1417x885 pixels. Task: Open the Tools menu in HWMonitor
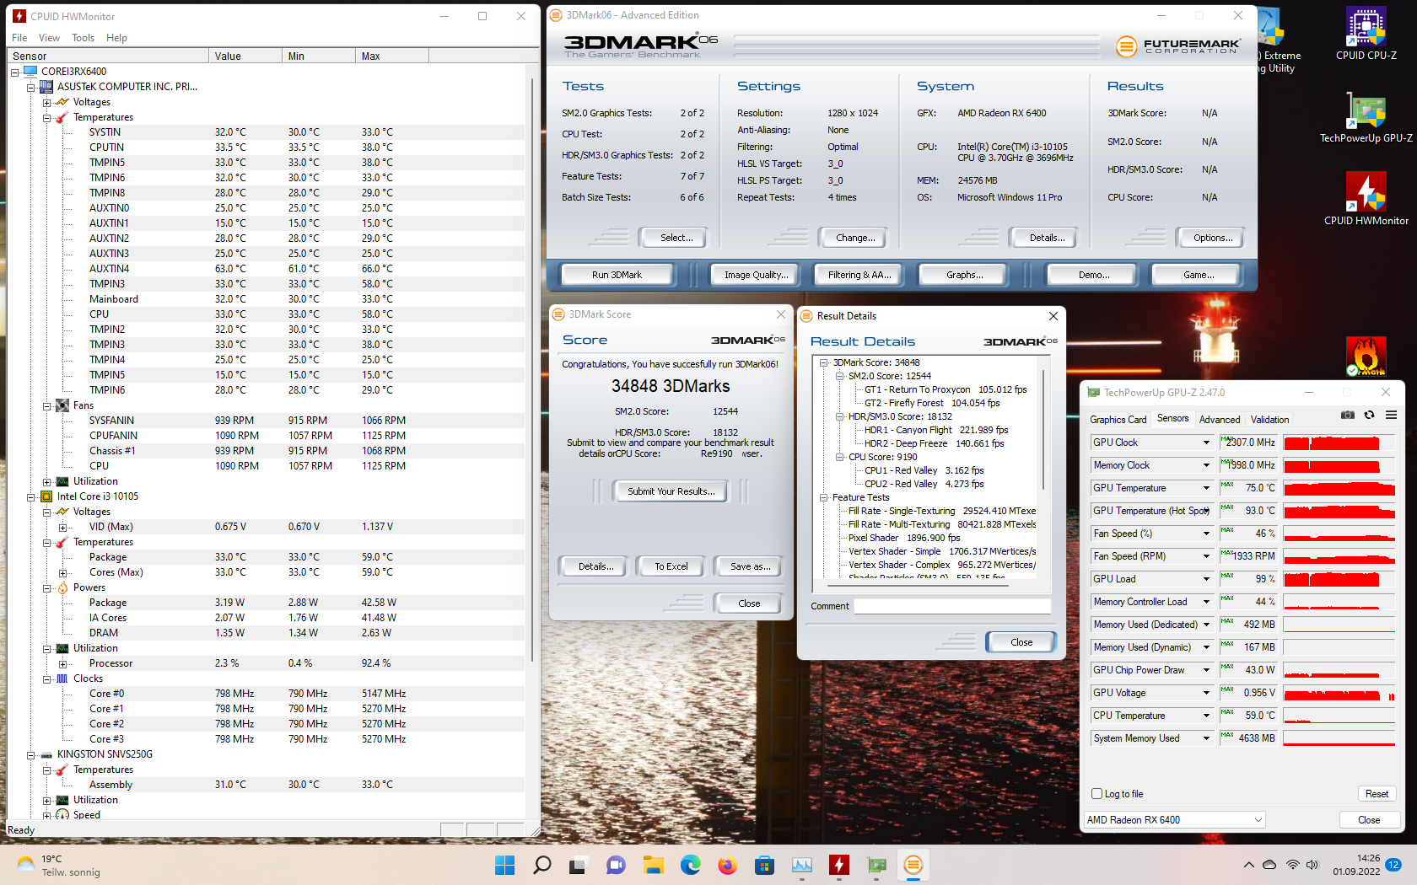[83, 38]
